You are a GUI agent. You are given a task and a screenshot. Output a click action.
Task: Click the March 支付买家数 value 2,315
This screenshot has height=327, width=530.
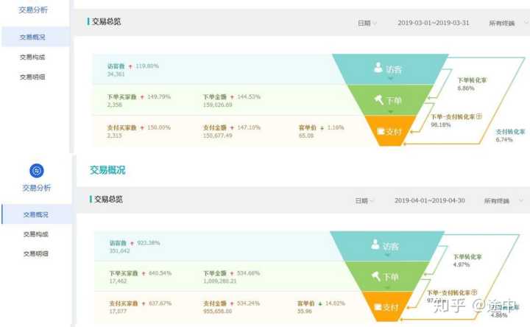[x=115, y=136]
